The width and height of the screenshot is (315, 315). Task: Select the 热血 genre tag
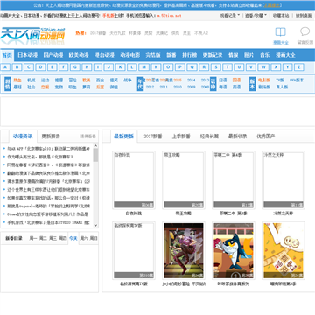(x=17, y=80)
